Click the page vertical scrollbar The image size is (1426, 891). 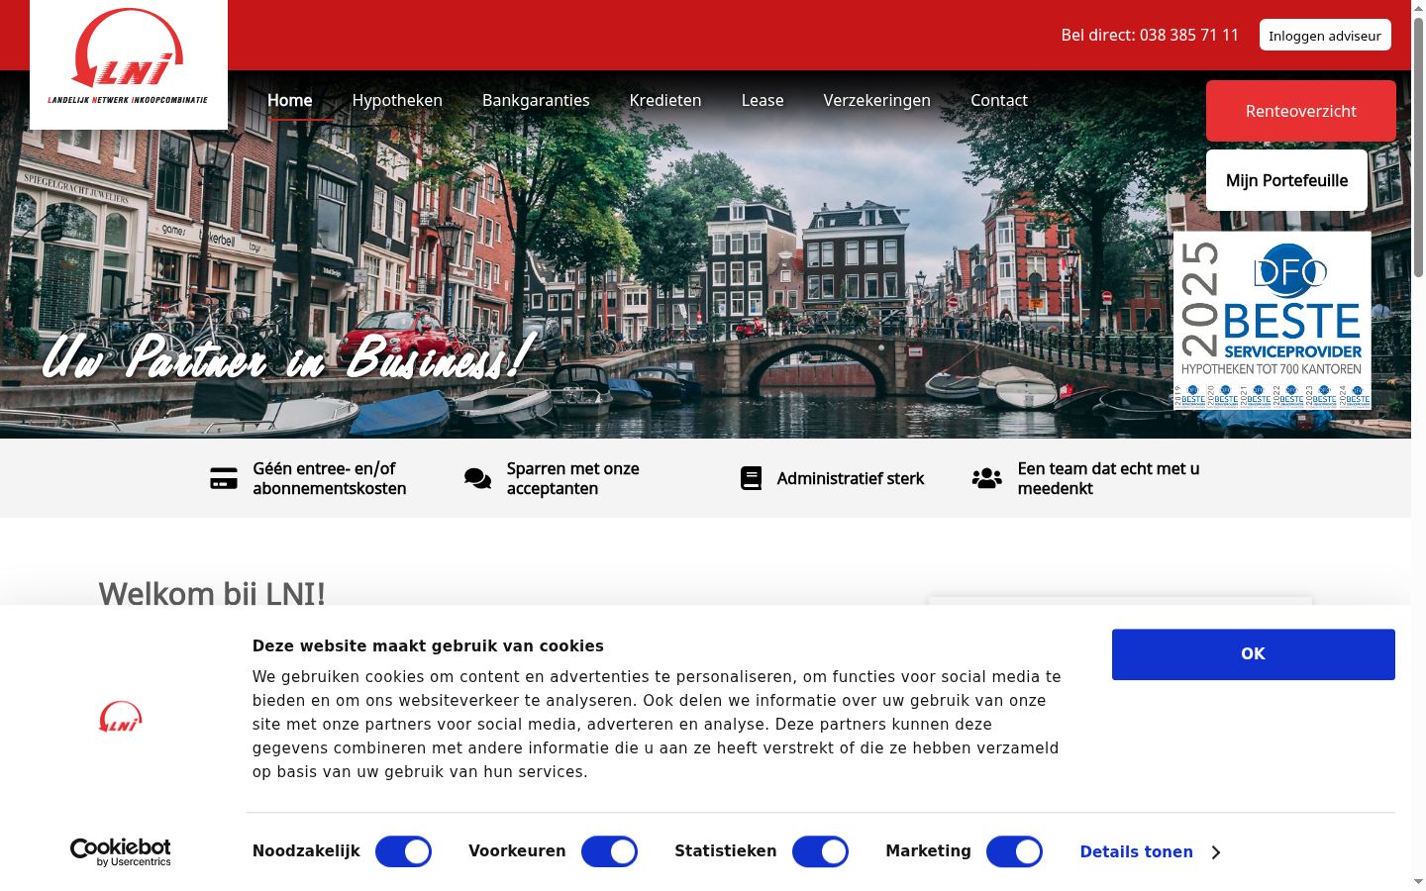[x=1418, y=148]
